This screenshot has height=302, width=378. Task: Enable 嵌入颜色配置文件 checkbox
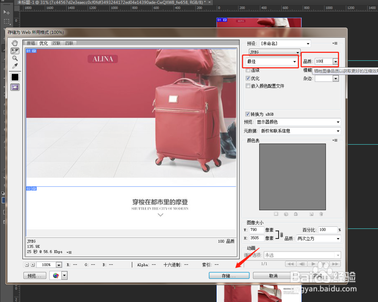pos(248,86)
